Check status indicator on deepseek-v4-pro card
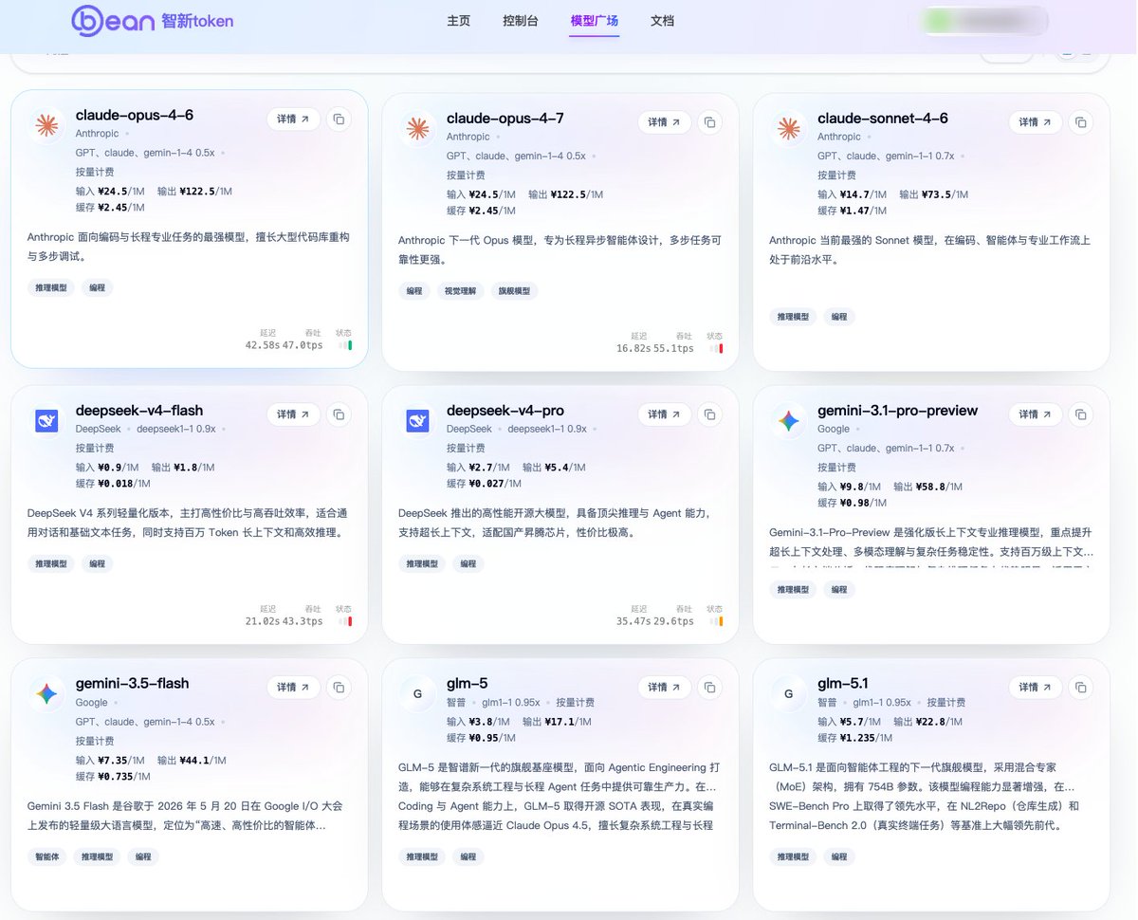The width and height of the screenshot is (1138, 920). tap(716, 621)
